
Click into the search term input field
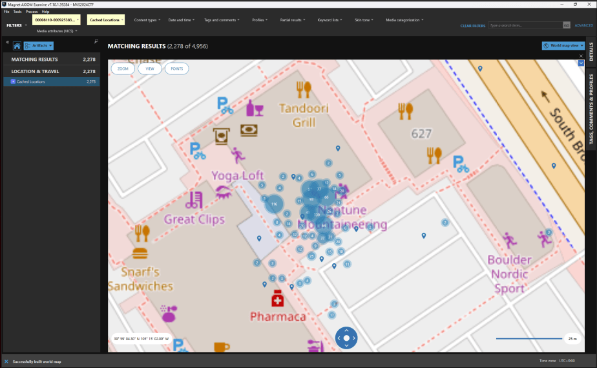pyautogui.click(x=525, y=25)
